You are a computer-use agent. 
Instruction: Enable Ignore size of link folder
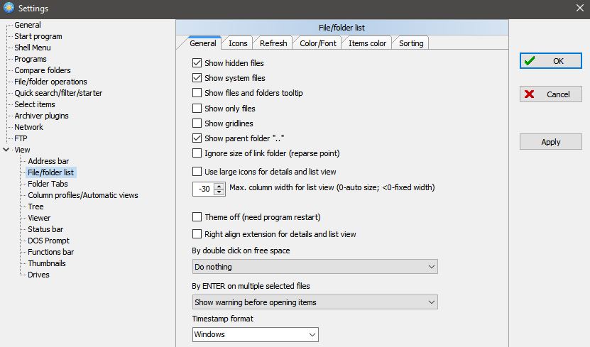click(x=197, y=153)
